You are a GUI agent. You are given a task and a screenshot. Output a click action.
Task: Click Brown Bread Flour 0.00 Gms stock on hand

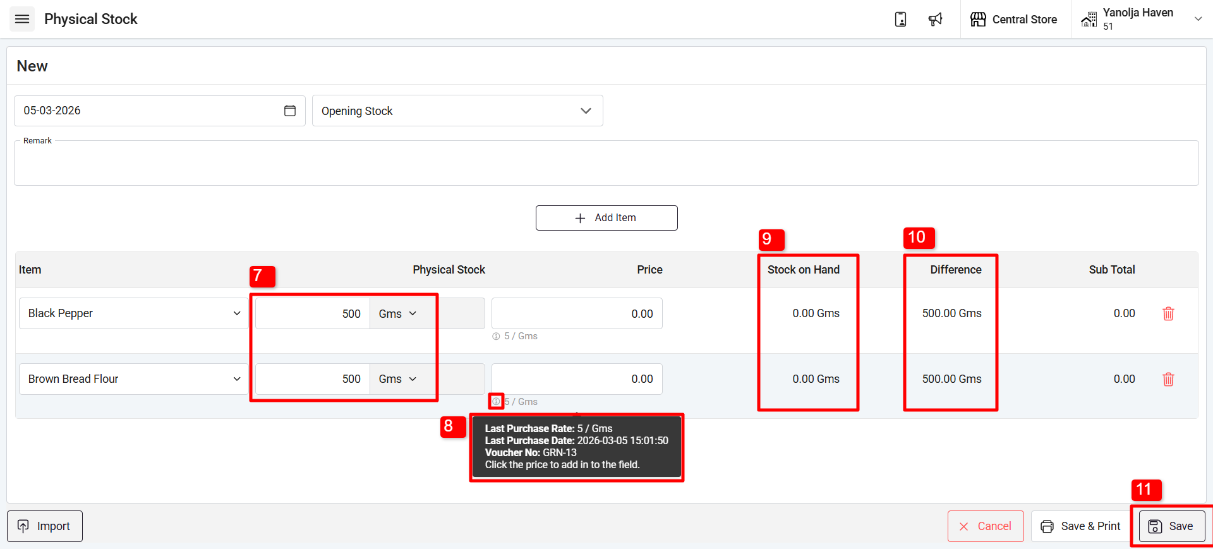[x=816, y=379]
